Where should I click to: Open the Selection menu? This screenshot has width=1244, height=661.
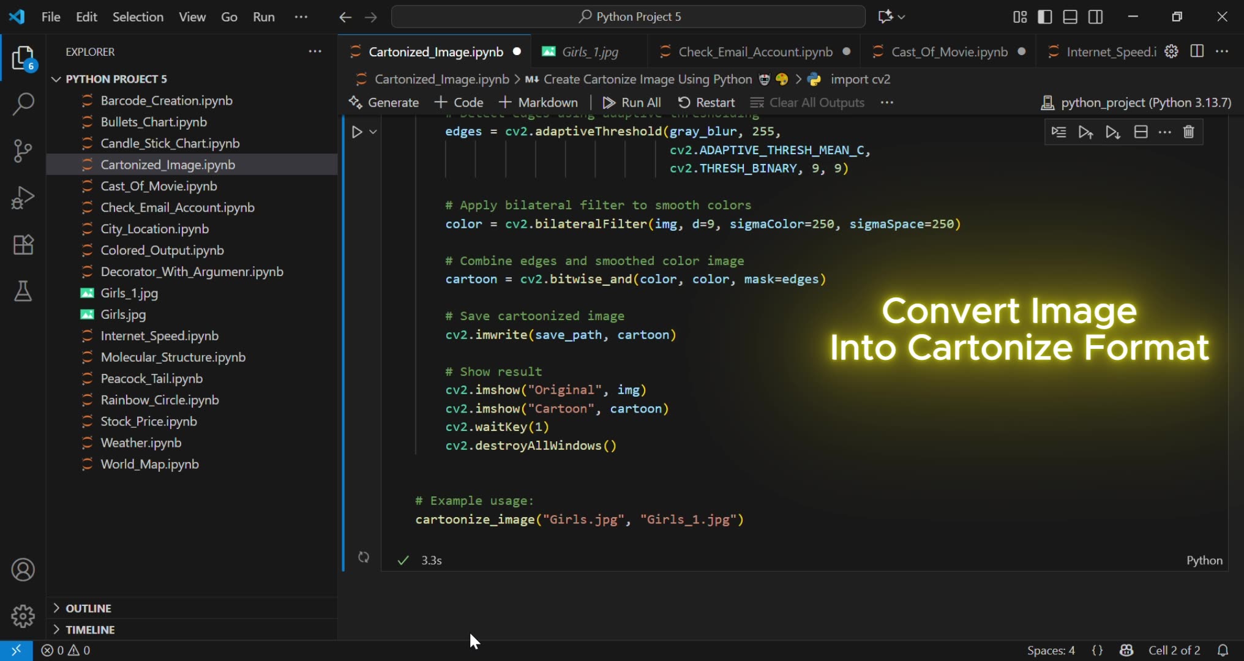coord(138,17)
